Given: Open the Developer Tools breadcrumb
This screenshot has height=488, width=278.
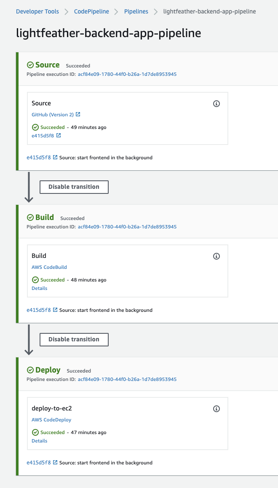Looking at the screenshot, I should click(37, 11).
